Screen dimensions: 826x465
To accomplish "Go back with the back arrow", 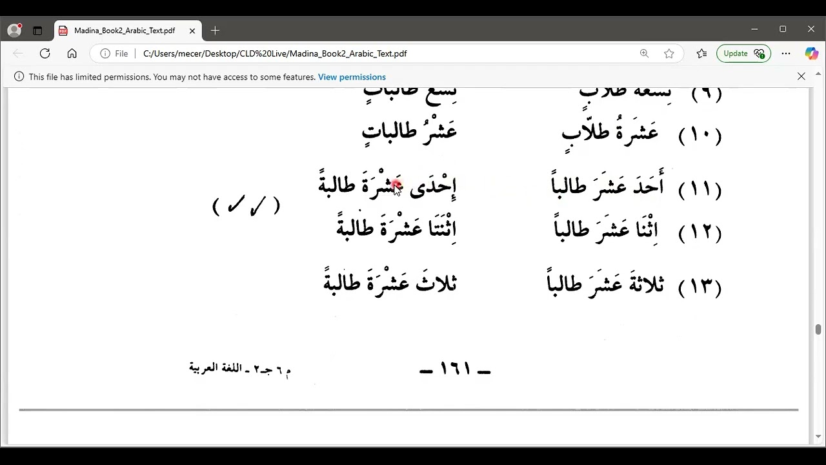I will coord(18,54).
